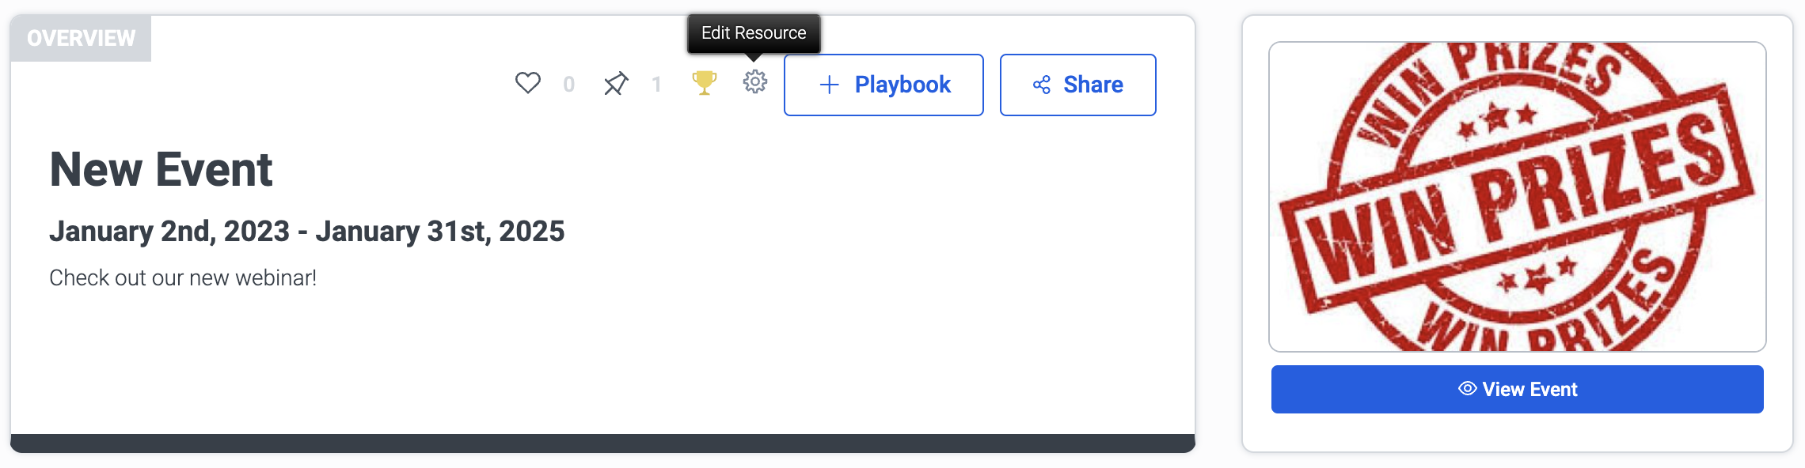Open the Win Prizes stamp thumbnail

tap(1517, 197)
